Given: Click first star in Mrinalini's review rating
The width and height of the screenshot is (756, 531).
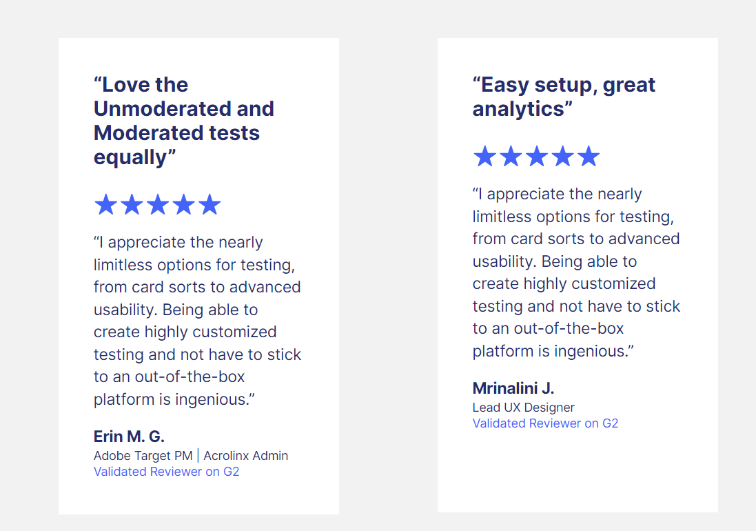Looking at the screenshot, I should tap(484, 157).
